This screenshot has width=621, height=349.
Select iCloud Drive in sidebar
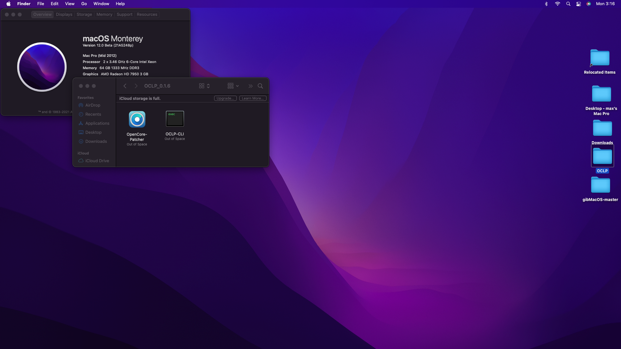97,161
